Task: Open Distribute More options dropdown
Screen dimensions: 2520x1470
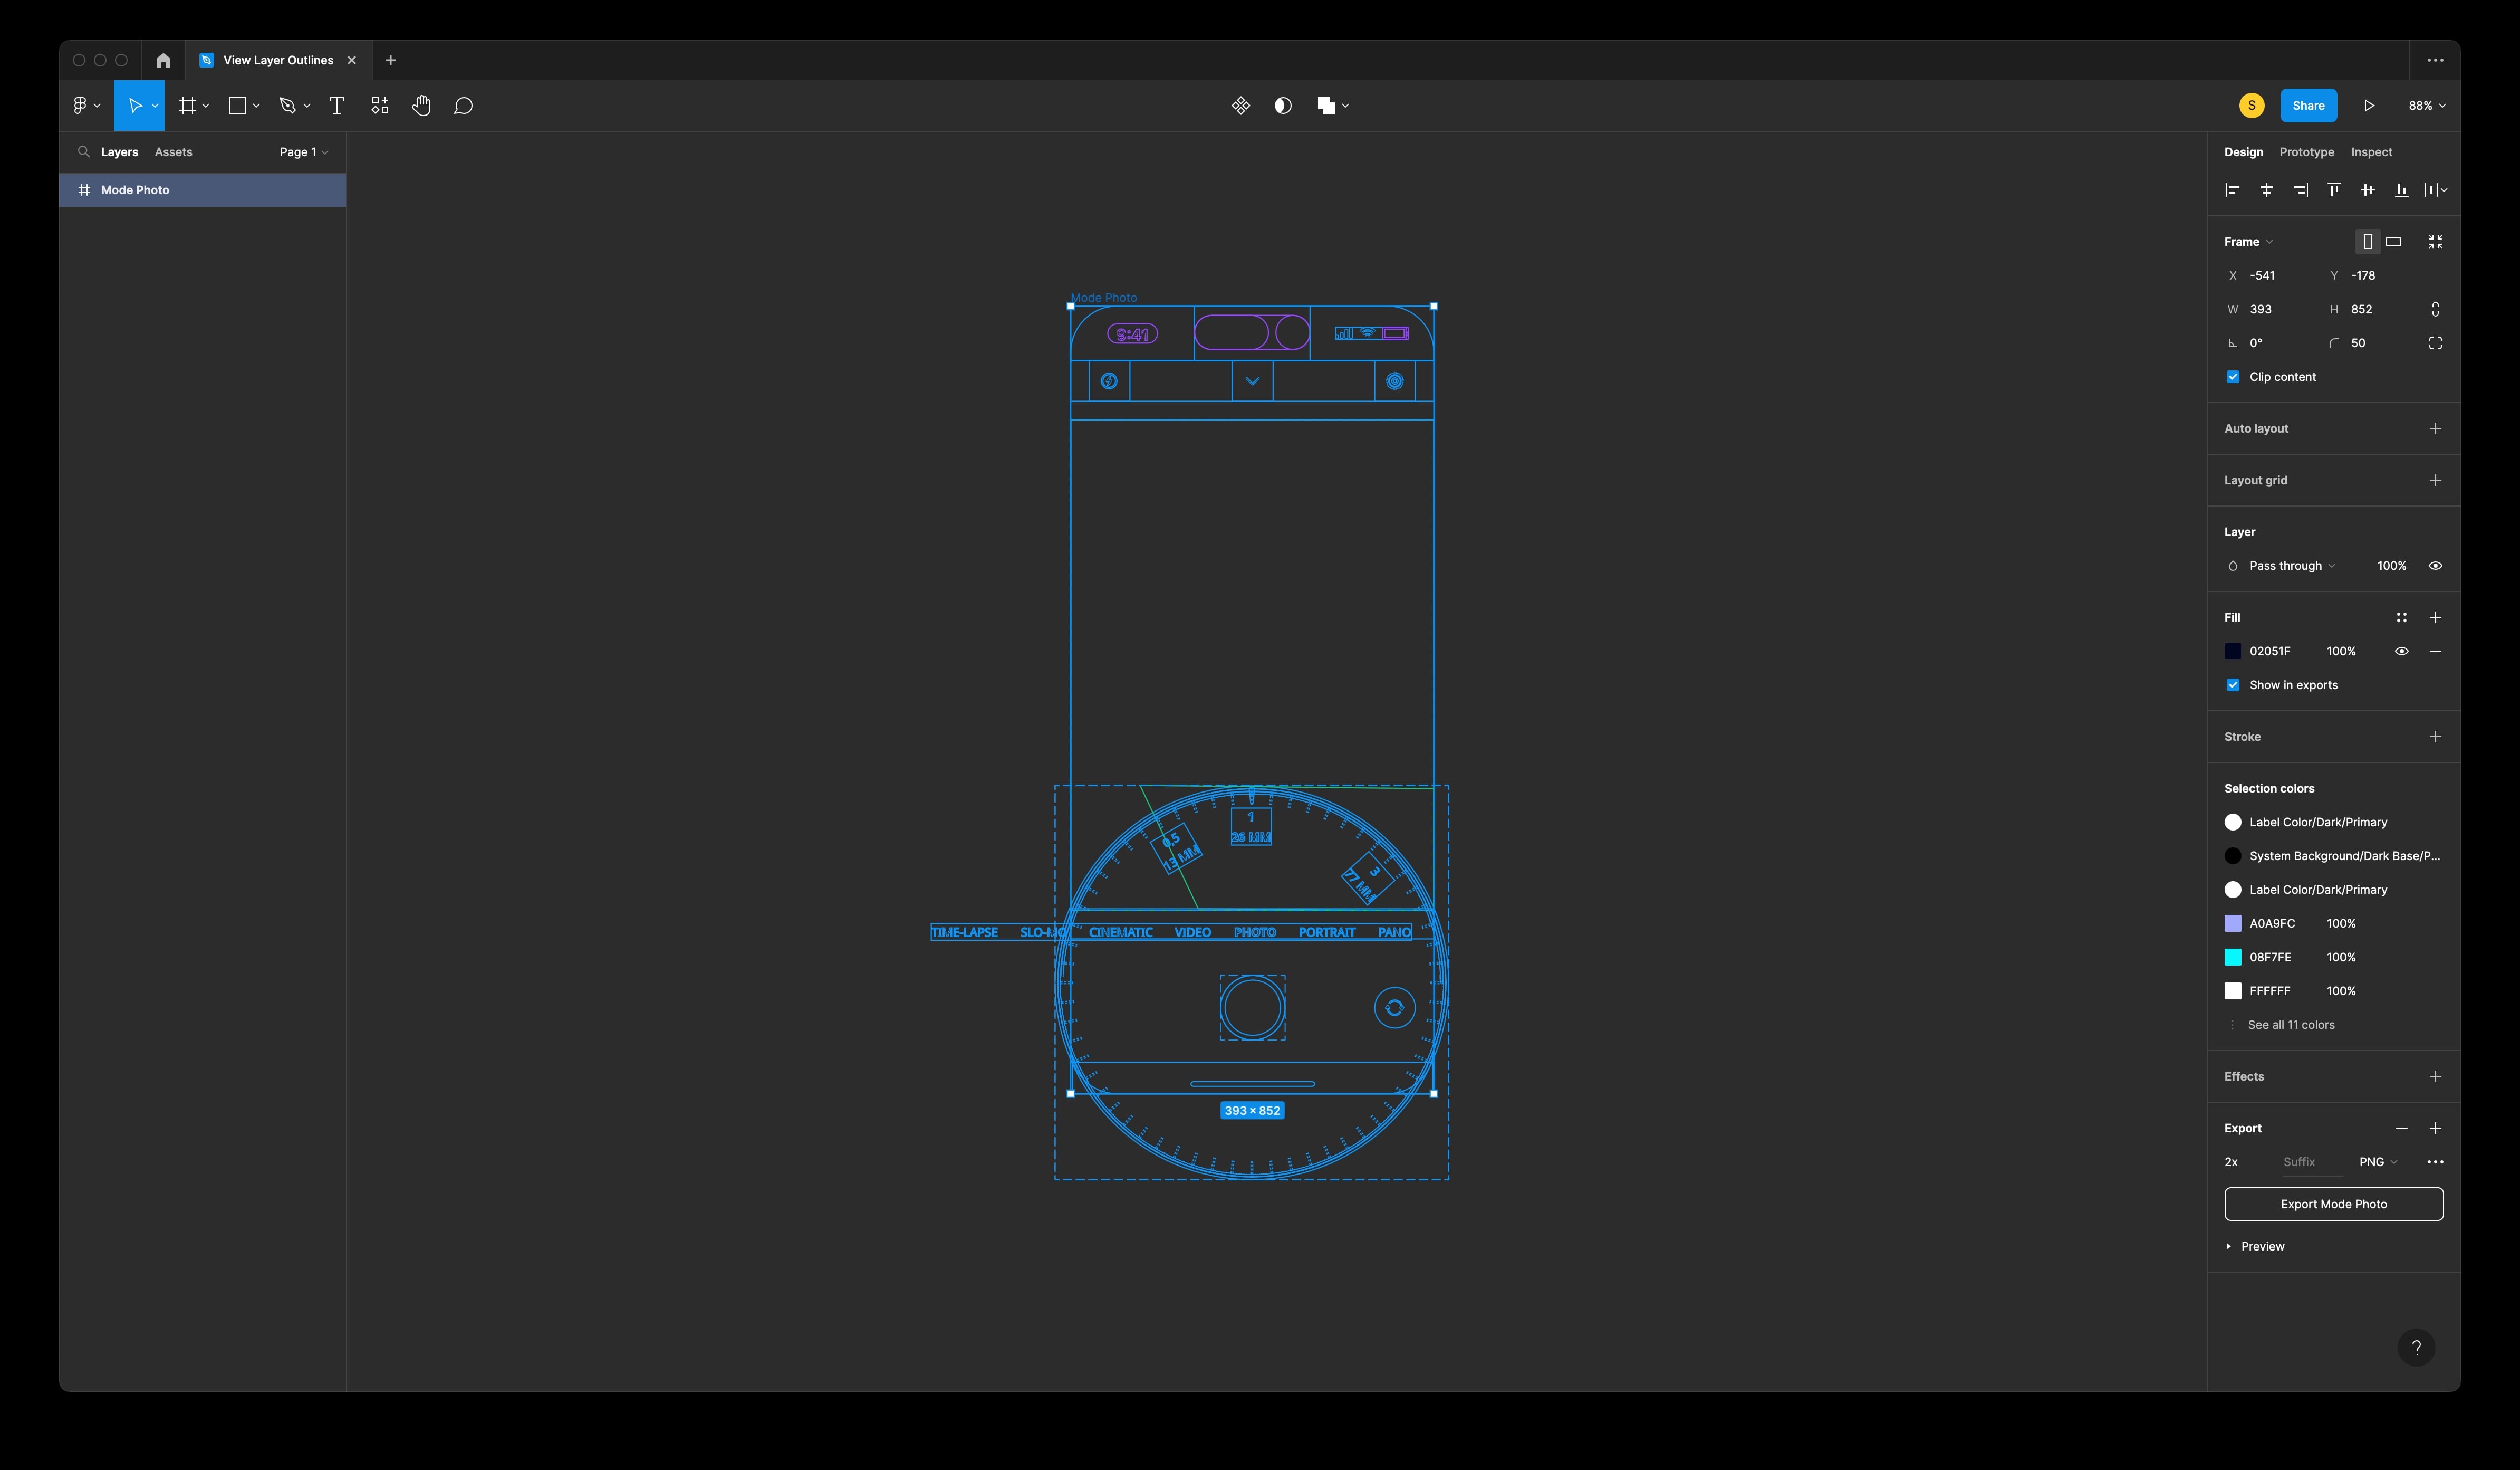Action: tap(2435, 189)
